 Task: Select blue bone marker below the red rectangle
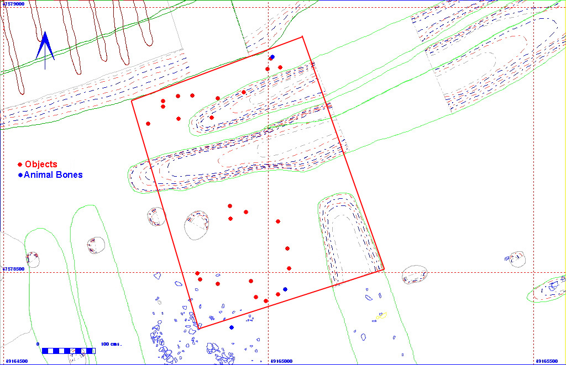click(x=232, y=327)
